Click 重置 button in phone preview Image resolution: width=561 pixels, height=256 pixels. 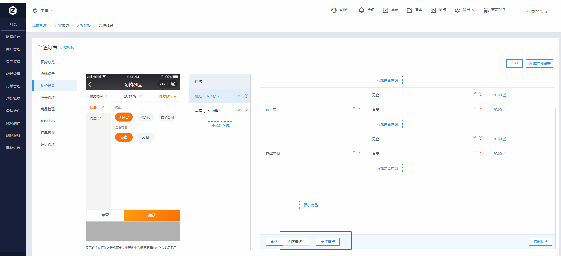105,215
